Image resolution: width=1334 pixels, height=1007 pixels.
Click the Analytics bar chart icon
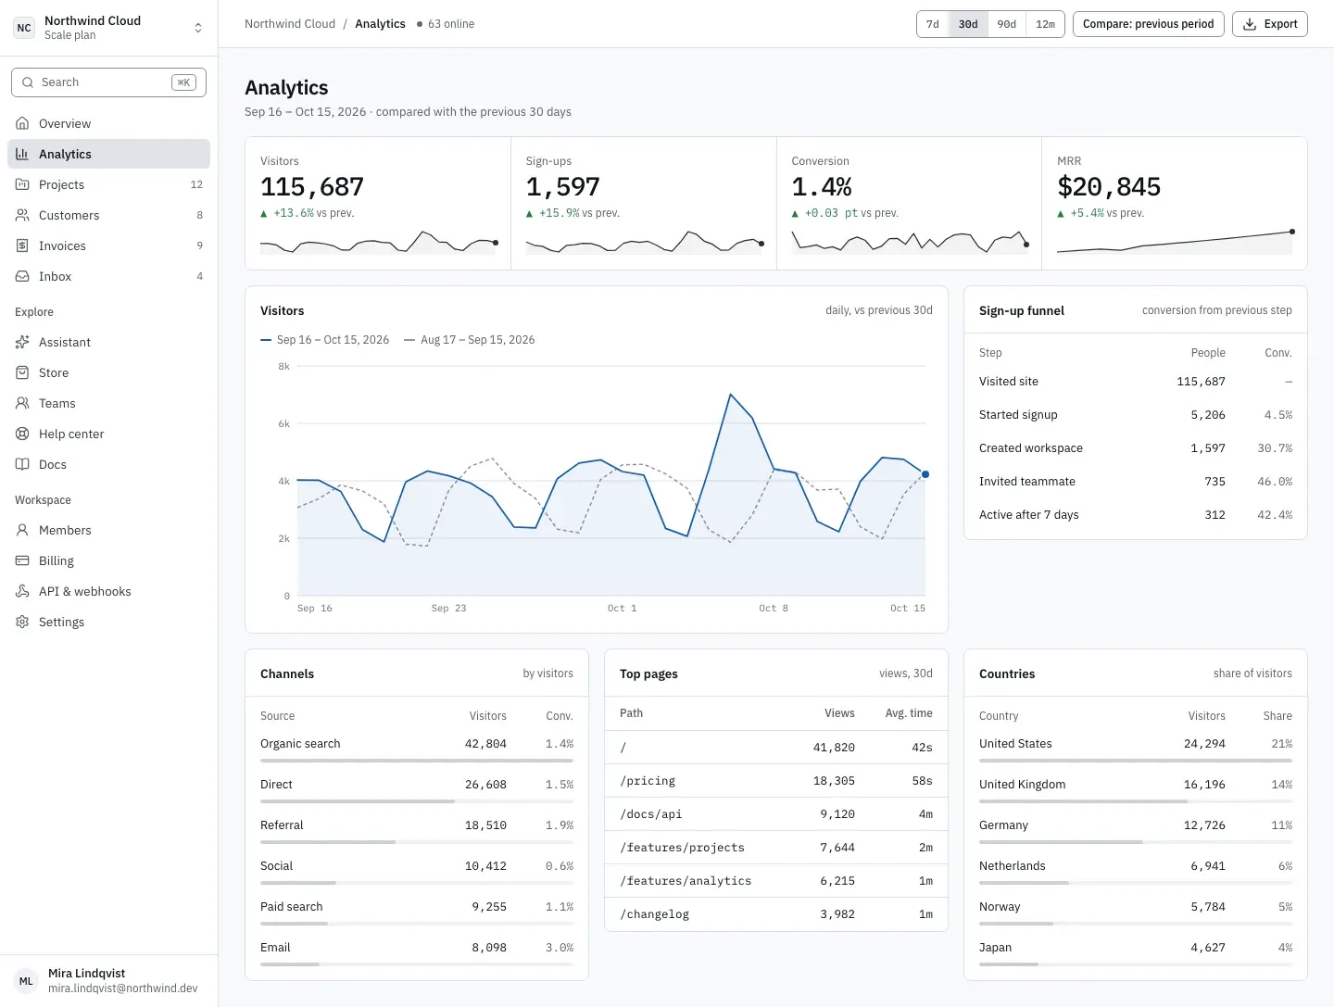pyautogui.click(x=22, y=154)
